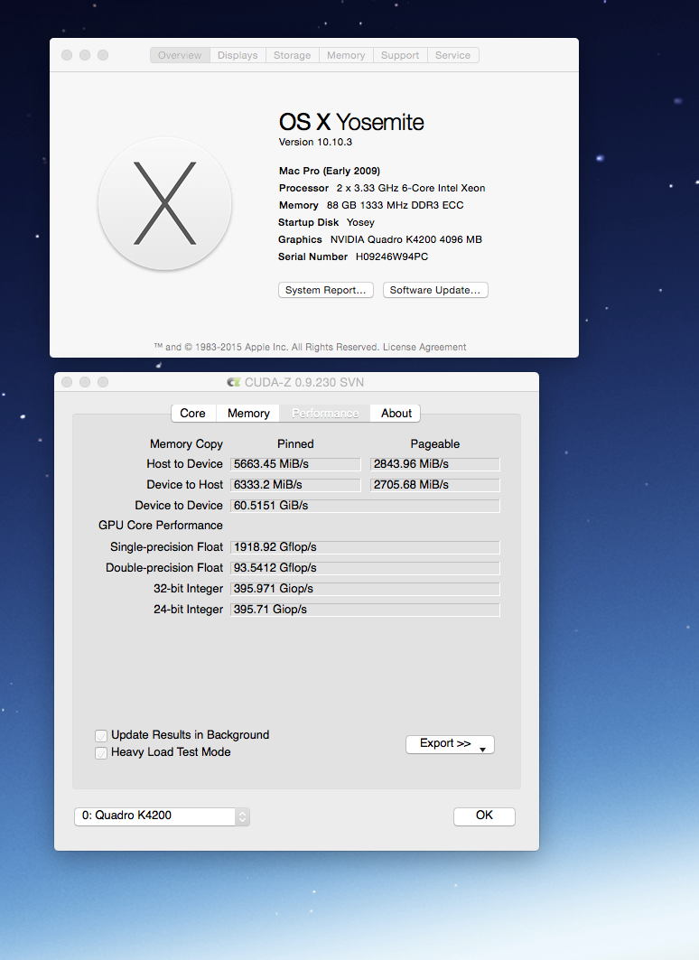
Task: Click the 24-bit Integer 395.71 Giop/s field
Action: pos(365,610)
